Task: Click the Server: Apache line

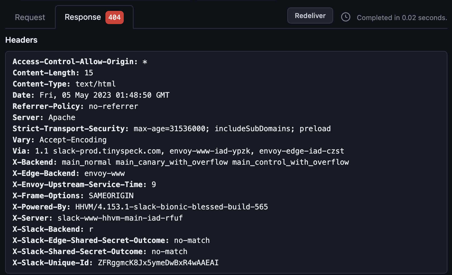Action: 44,117
